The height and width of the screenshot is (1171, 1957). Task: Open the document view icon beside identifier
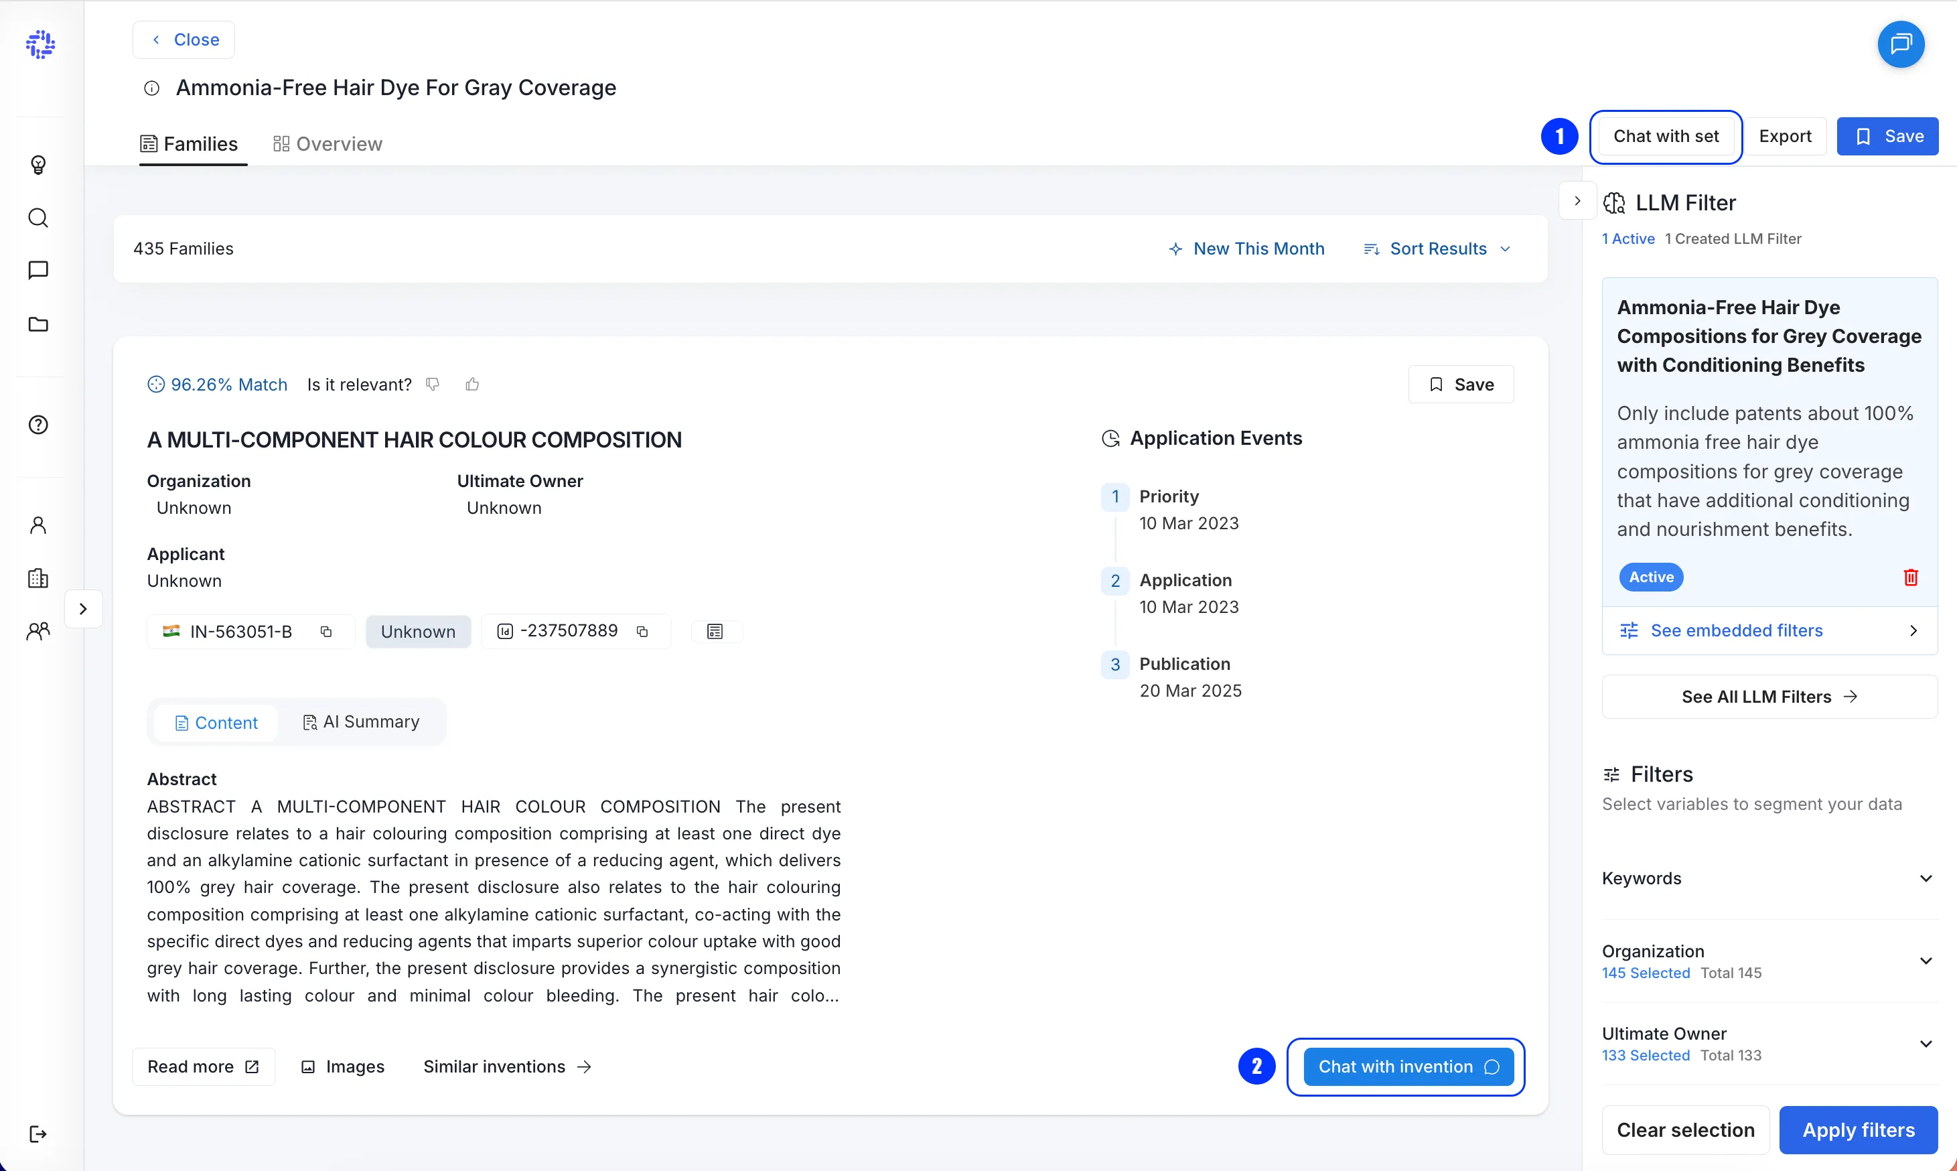pyautogui.click(x=715, y=632)
